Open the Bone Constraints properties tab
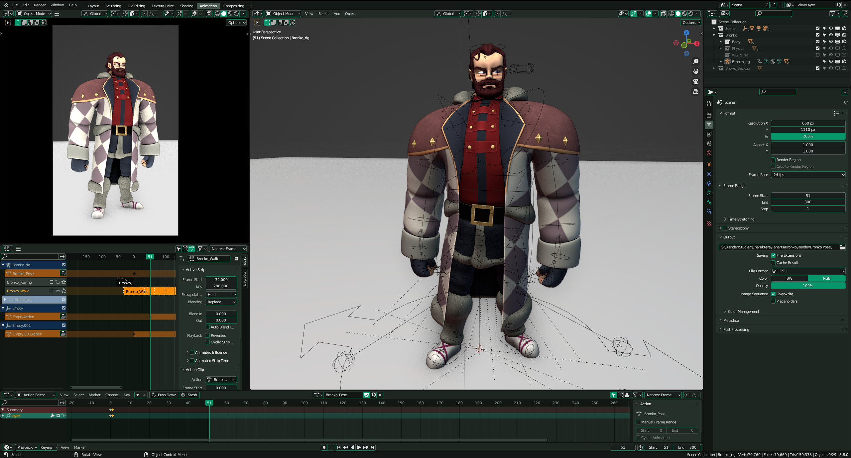The height and width of the screenshot is (458, 851). (709, 211)
